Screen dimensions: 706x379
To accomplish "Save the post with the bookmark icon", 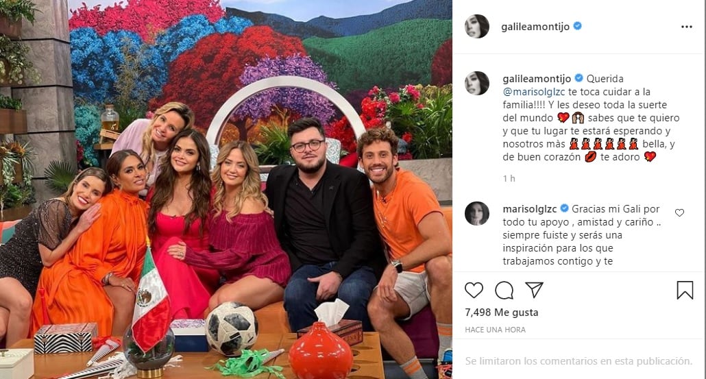I will pos(685,291).
